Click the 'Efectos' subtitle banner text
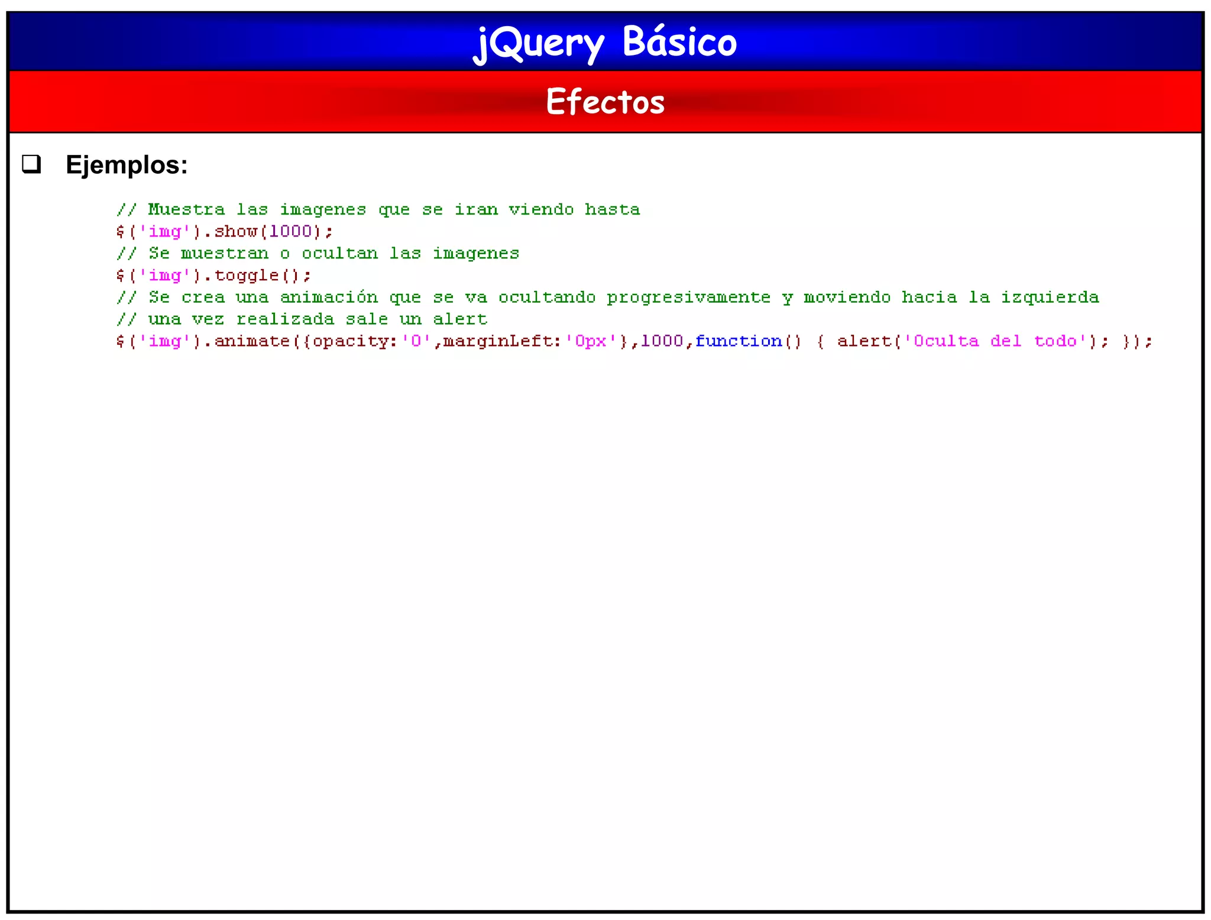1211x920 pixels. 605,102
